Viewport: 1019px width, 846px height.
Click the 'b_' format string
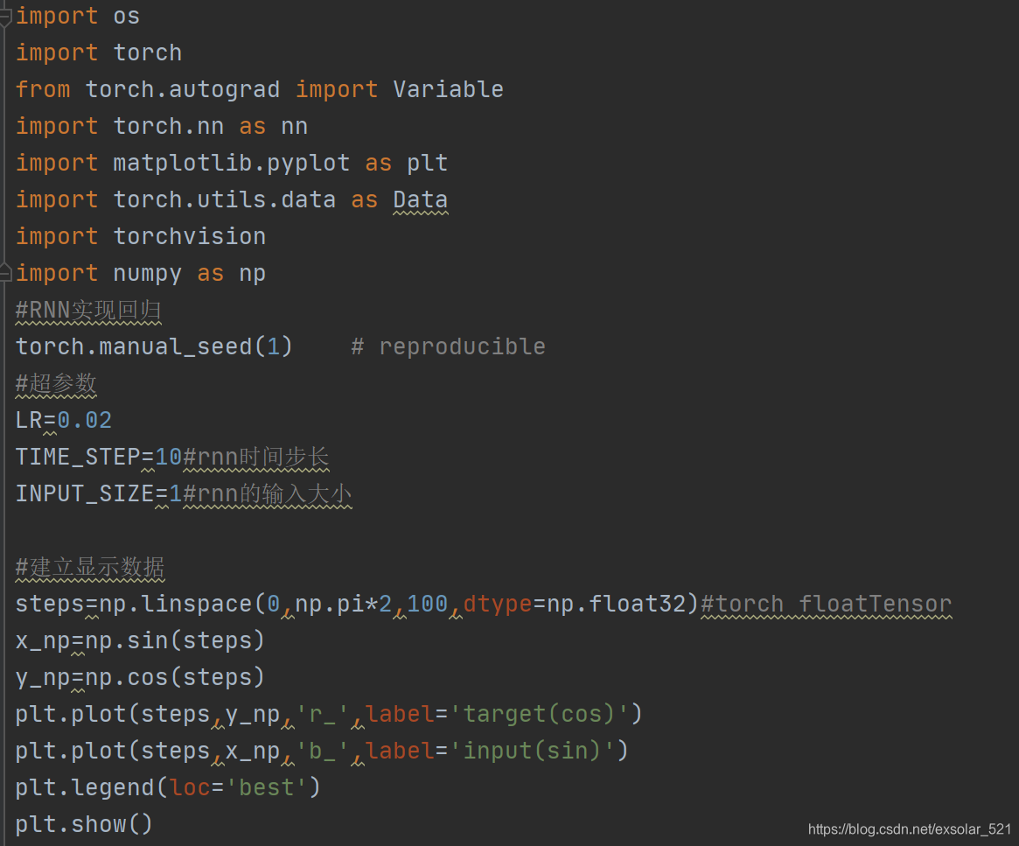pos(323,751)
